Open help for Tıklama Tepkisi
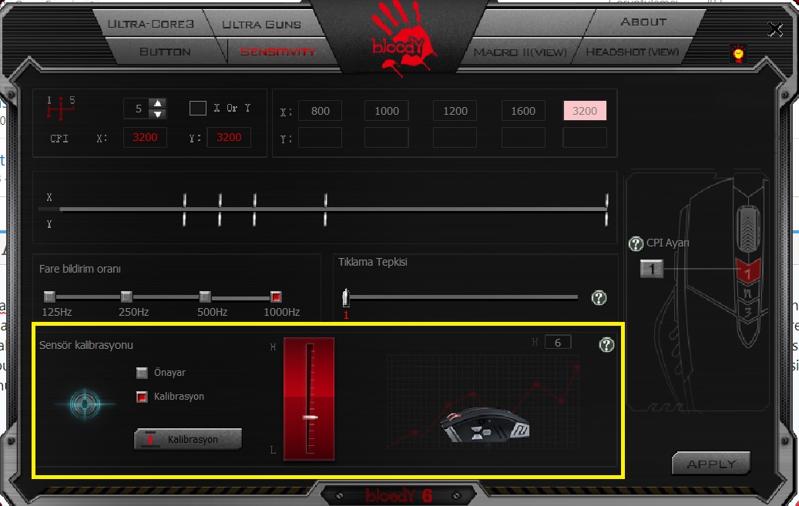 pyautogui.click(x=599, y=297)
